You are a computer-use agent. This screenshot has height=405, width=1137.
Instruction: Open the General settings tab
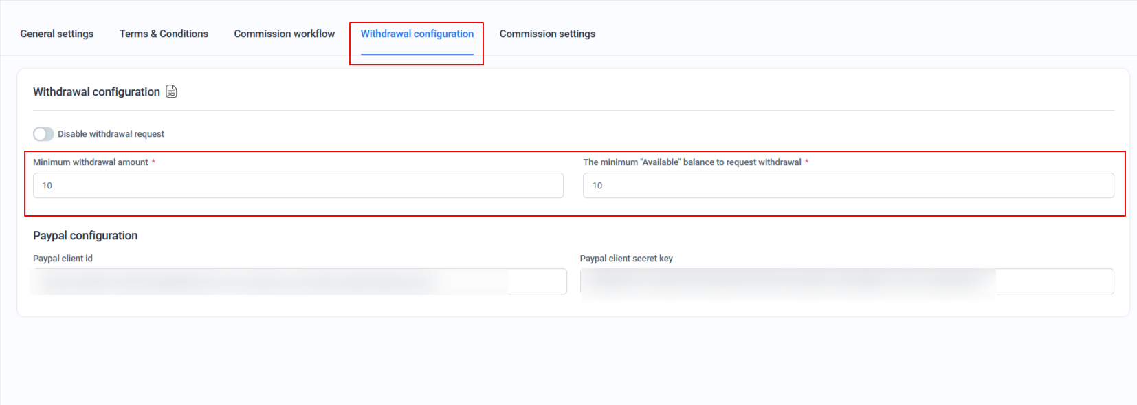click(56, 34)
